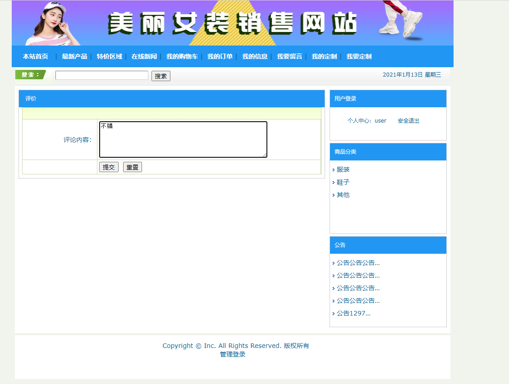Open the 我的定制 page
Screen dimensions: 509x384
(324, 56)
